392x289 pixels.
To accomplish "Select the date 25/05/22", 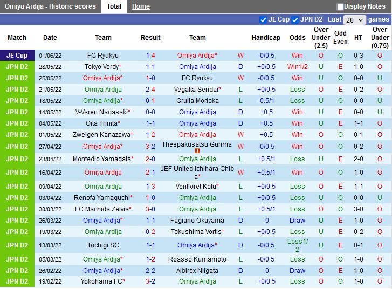I will click(x=50, y=78).
